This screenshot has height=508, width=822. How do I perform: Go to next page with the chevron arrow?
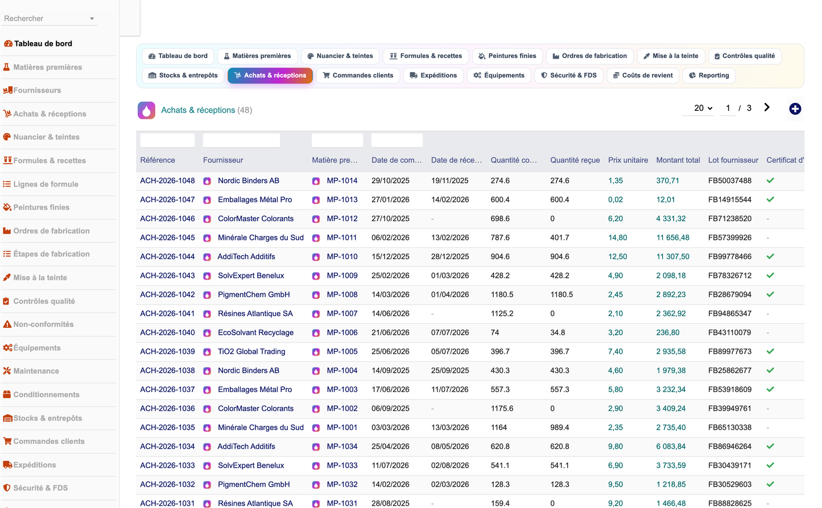click(x=766, y=107)
